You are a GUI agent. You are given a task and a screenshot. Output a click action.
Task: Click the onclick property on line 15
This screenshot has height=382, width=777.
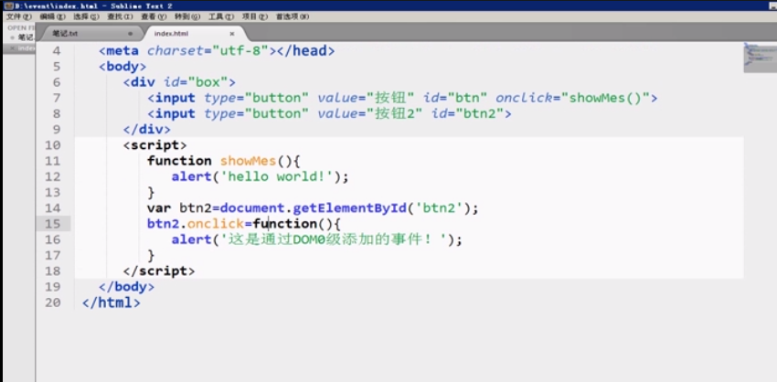click(216, 224)
